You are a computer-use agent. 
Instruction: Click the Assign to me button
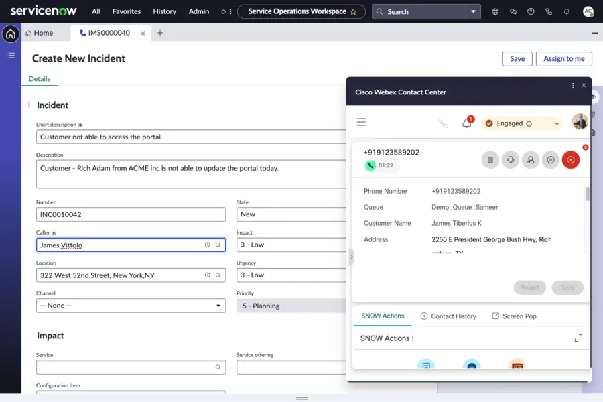(x=563, y=58)
